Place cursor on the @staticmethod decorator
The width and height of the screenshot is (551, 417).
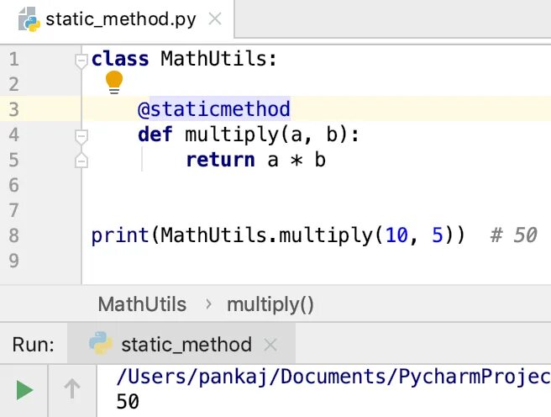pyautogui.click(x=214, y=109)
